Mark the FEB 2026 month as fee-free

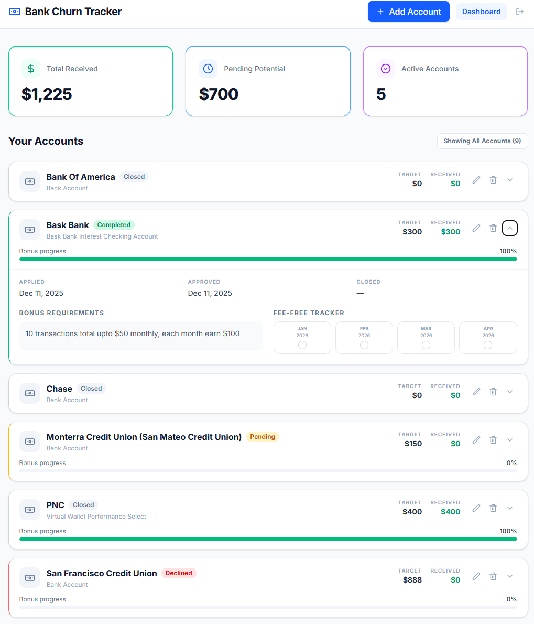(364, 345)
